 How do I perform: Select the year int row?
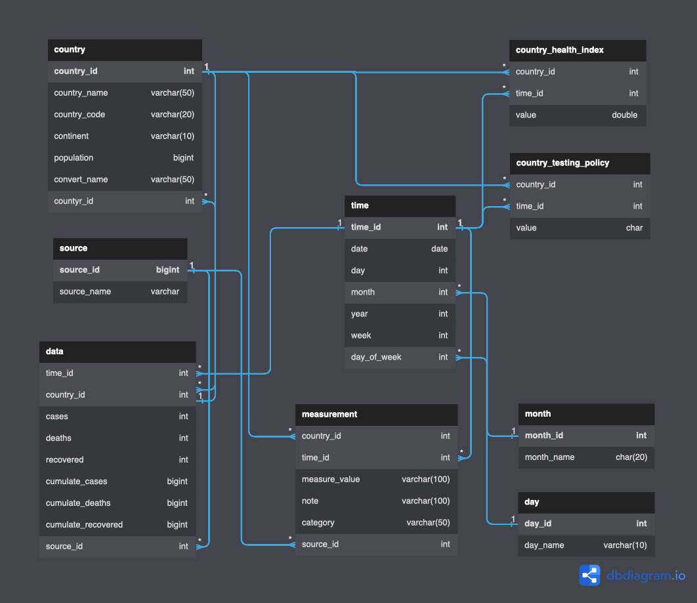[x=400, y=314]
